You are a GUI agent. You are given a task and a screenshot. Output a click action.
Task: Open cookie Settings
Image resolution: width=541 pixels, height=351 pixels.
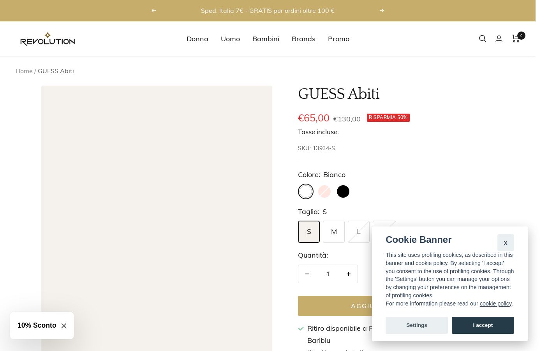[417, 325]
